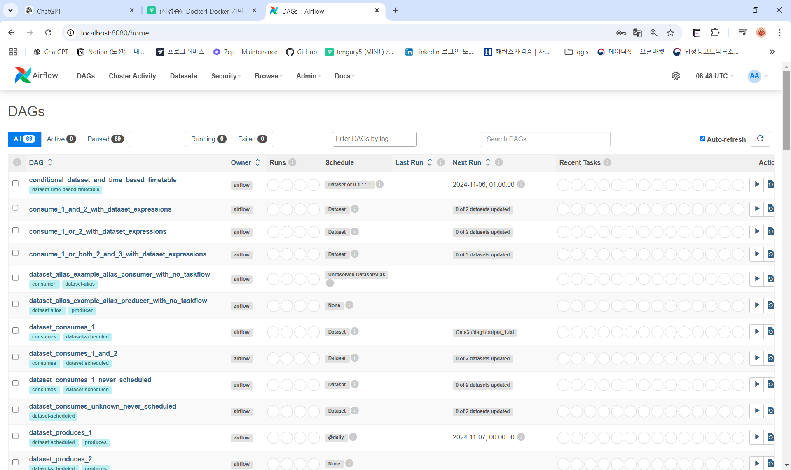Viewport: 791px width, 470px height.
Task: Open the dataset_consumes_1_and_2 DAG link
Action: (73, 353)
